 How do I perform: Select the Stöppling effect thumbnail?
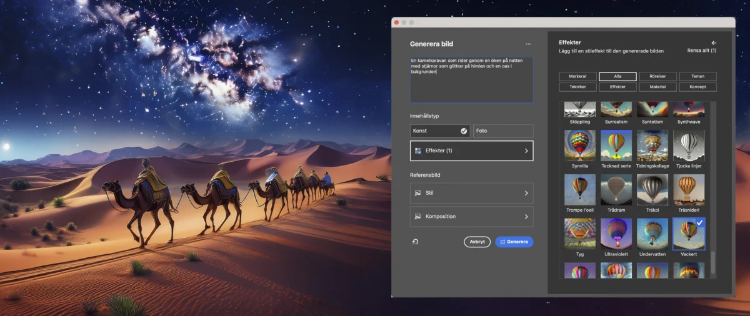[x=580, y=109]
